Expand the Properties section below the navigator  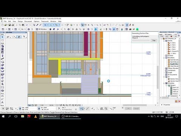coord(162,105)
